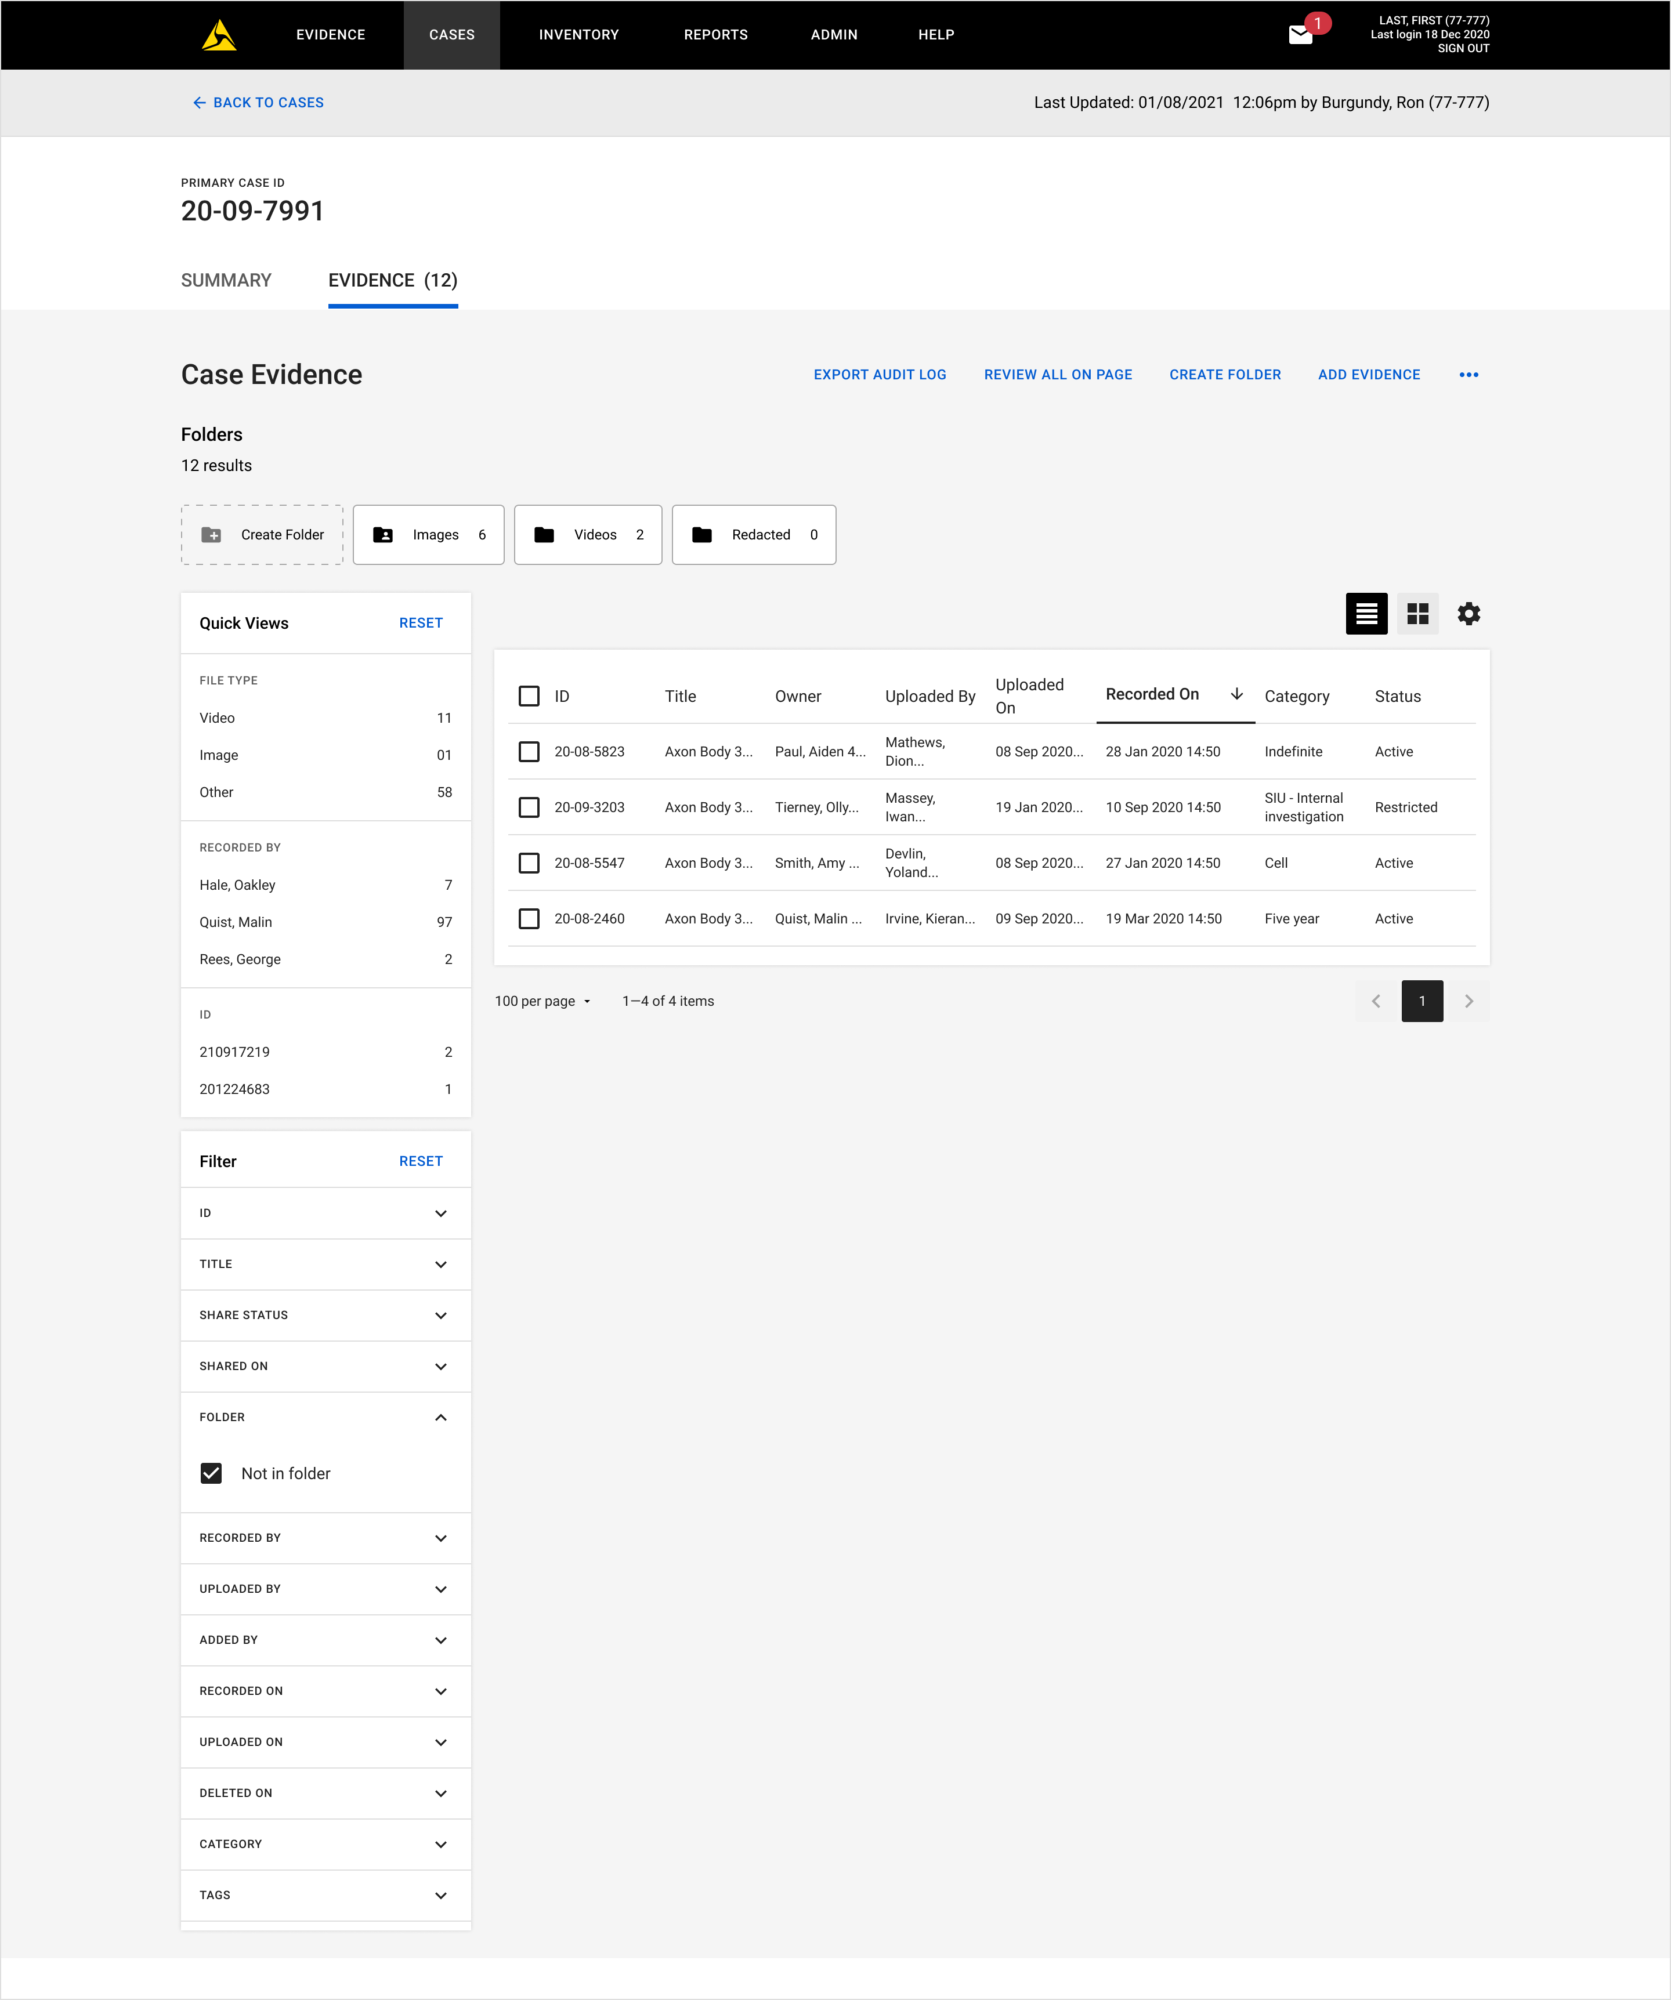
Task: Expand the Tags filter
Action: (x=326, y=1895)
